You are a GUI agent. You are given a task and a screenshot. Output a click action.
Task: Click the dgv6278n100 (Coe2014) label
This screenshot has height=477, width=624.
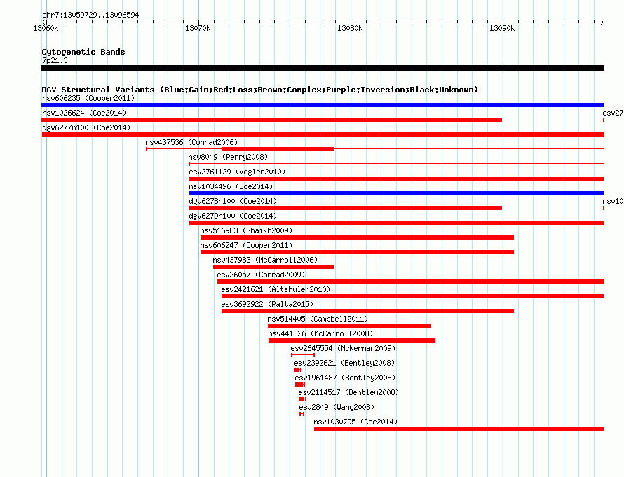point(233,201)
